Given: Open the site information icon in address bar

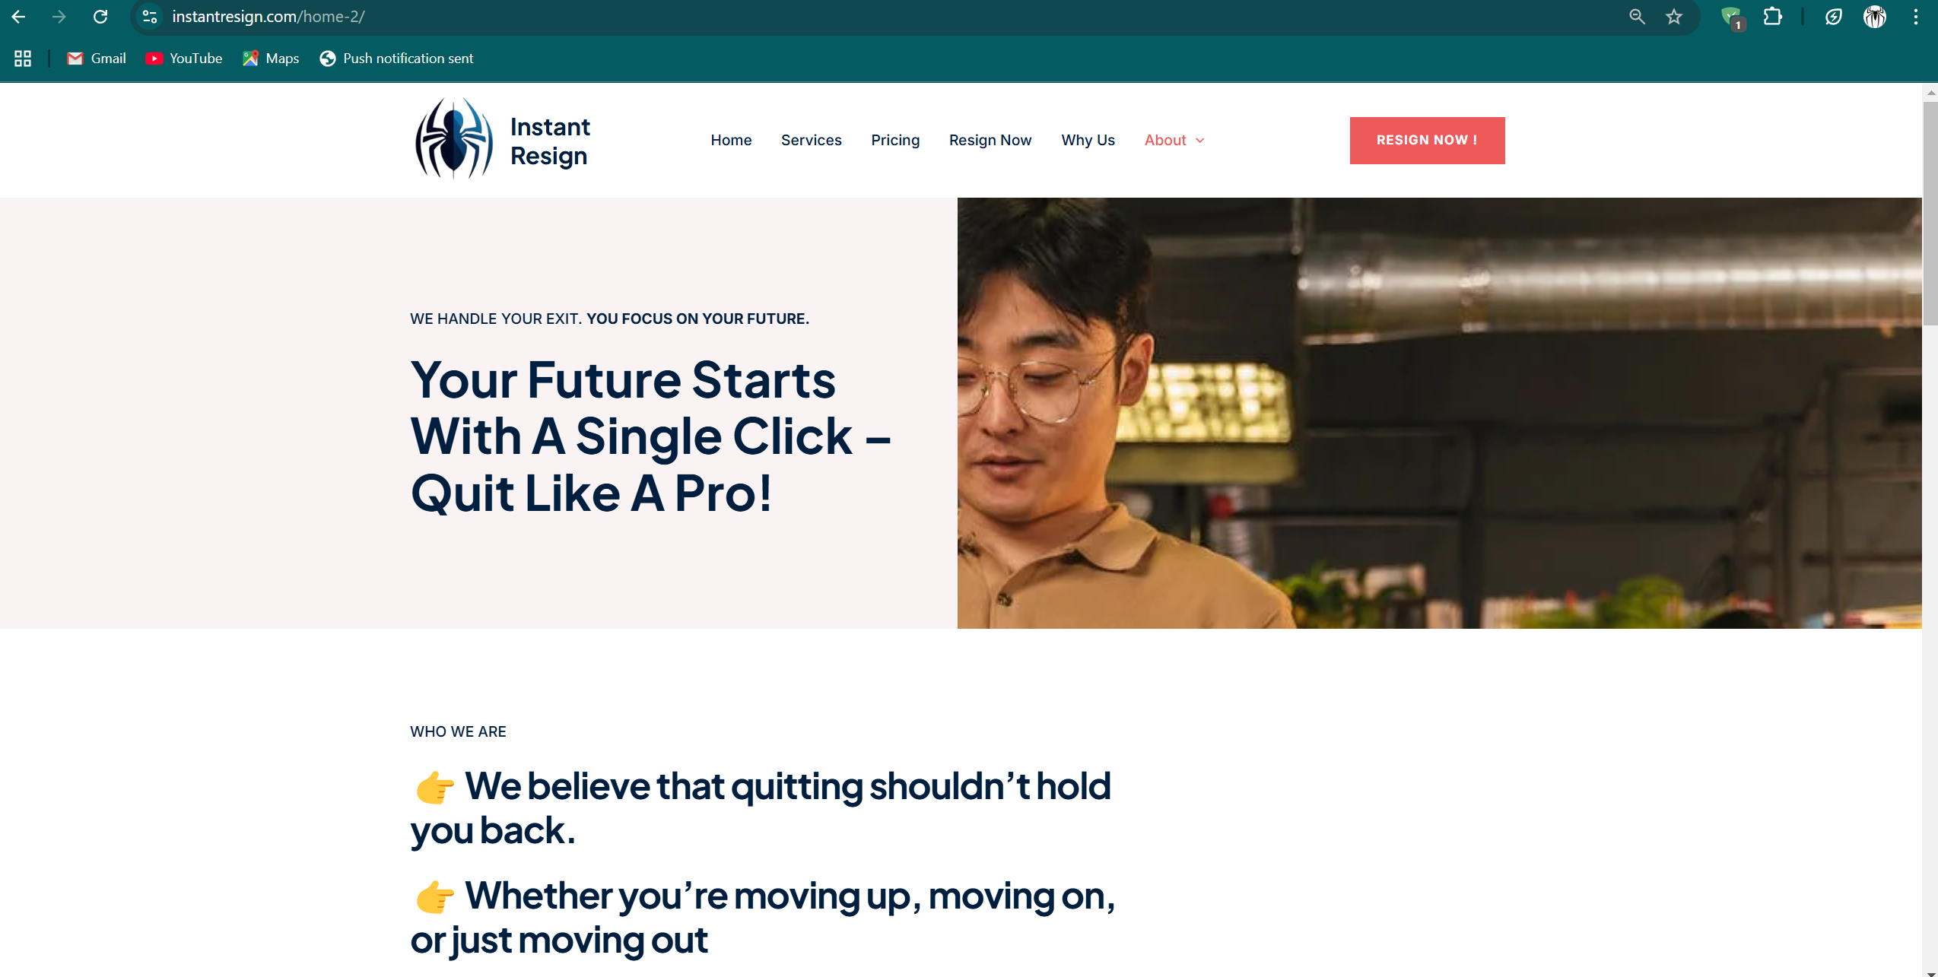Looking at the screenshot, I should pyautogui.click(x=150, y=17).
